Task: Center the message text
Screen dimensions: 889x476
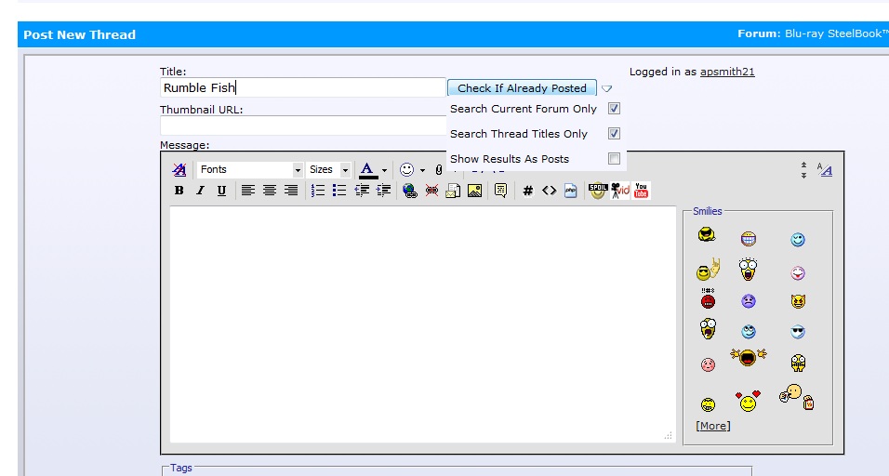Action: [x=270, y=191]
